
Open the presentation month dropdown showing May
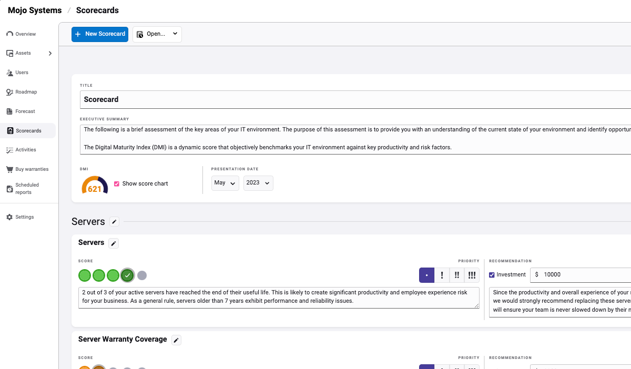[225, 183]
